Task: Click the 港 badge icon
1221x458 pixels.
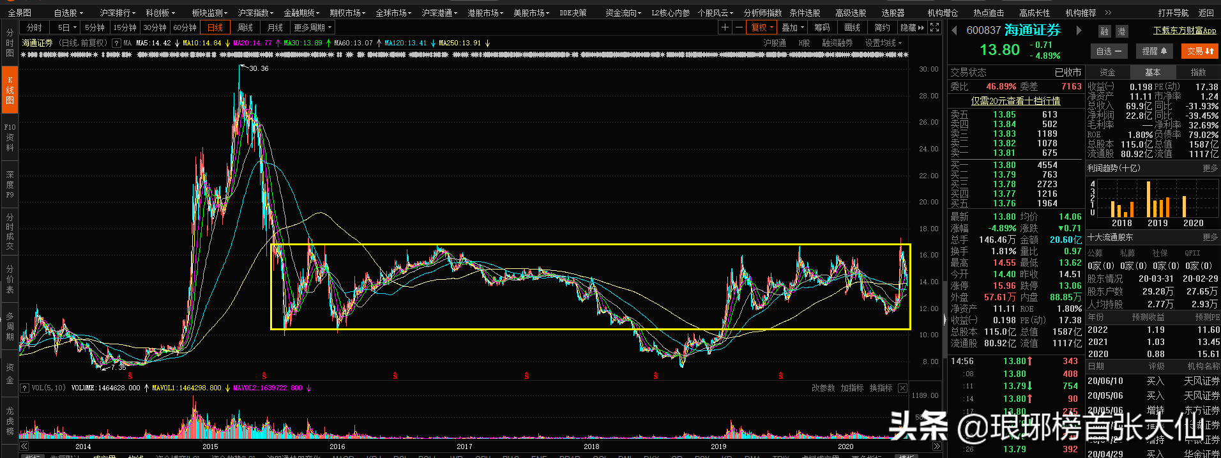Action: pyautogui.click(x=1121, y=31)
